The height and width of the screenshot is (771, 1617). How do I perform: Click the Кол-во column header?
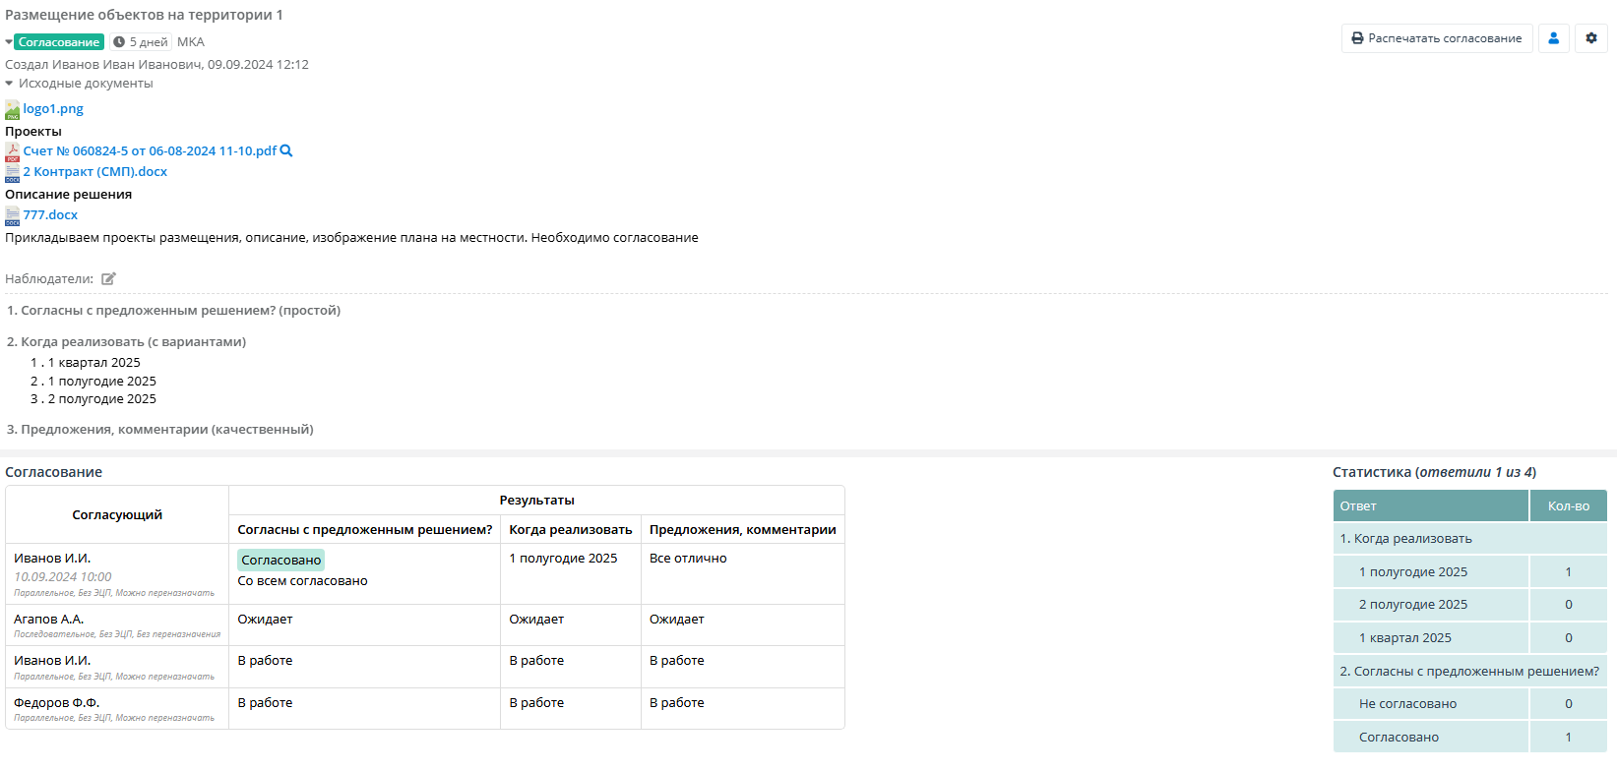pos(1568,505)
